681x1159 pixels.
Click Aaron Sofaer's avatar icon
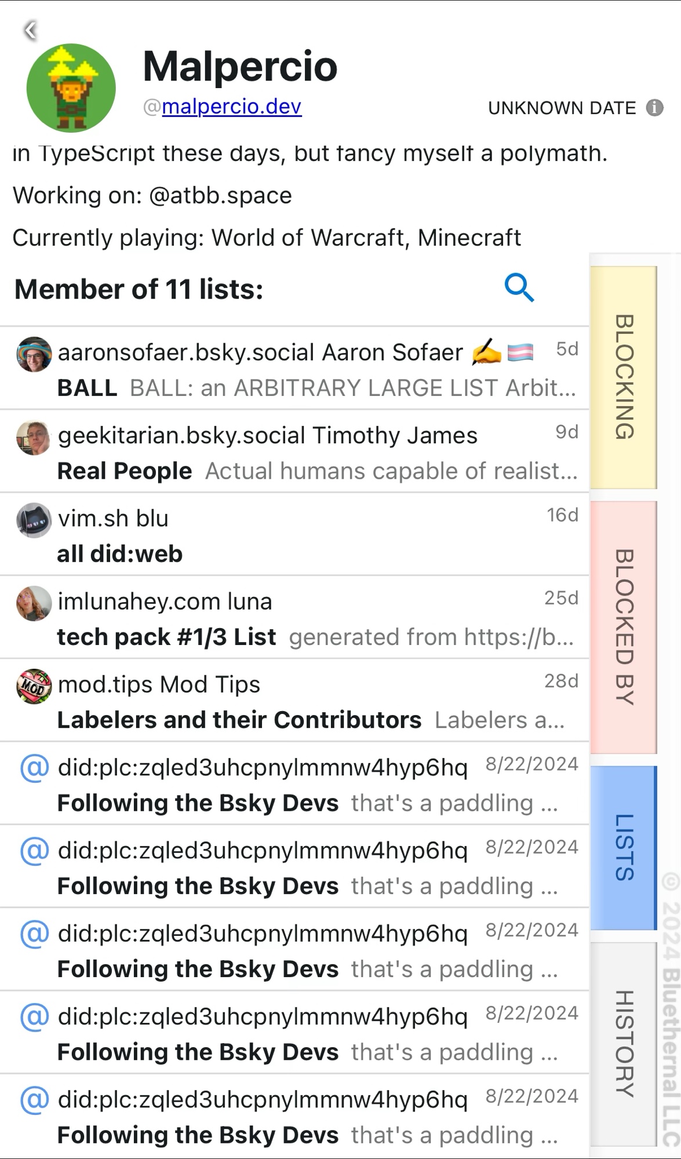tap(34, 353)
